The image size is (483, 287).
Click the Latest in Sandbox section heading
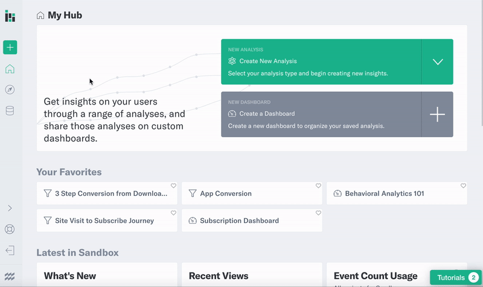click(78, 253)
